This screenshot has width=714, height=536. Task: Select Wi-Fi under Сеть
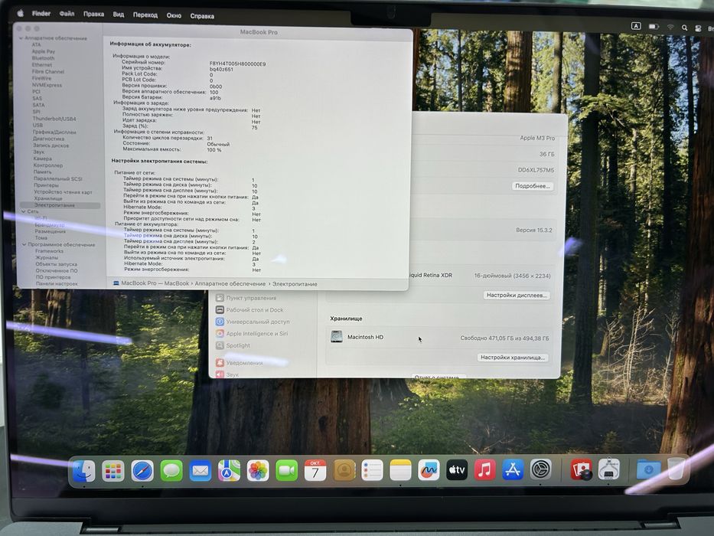pos(41,218)
